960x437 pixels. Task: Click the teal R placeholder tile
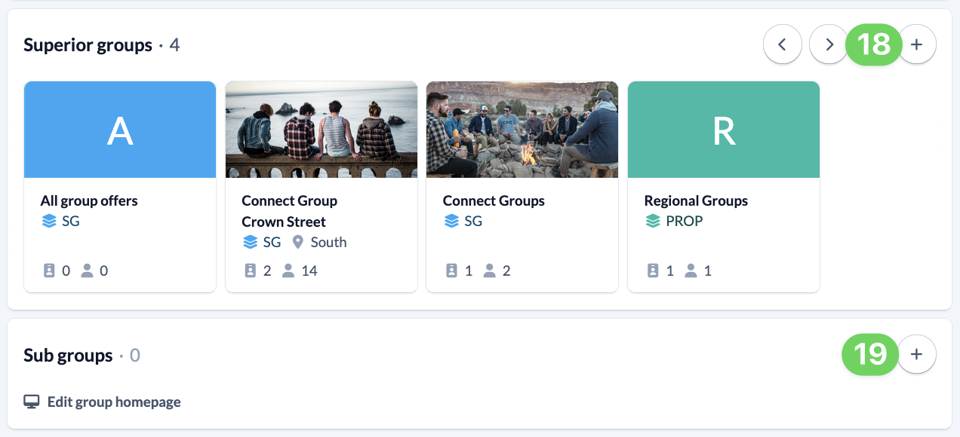tap(724, 130)
